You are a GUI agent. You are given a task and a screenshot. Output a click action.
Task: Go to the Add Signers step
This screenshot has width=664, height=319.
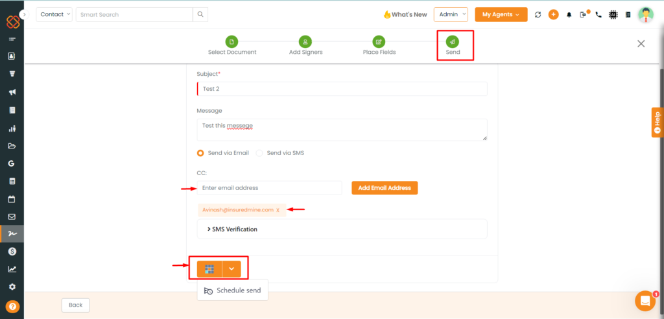click(305, 45)
